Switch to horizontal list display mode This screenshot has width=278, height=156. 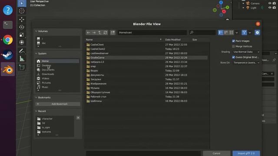[x=226, y=32]
